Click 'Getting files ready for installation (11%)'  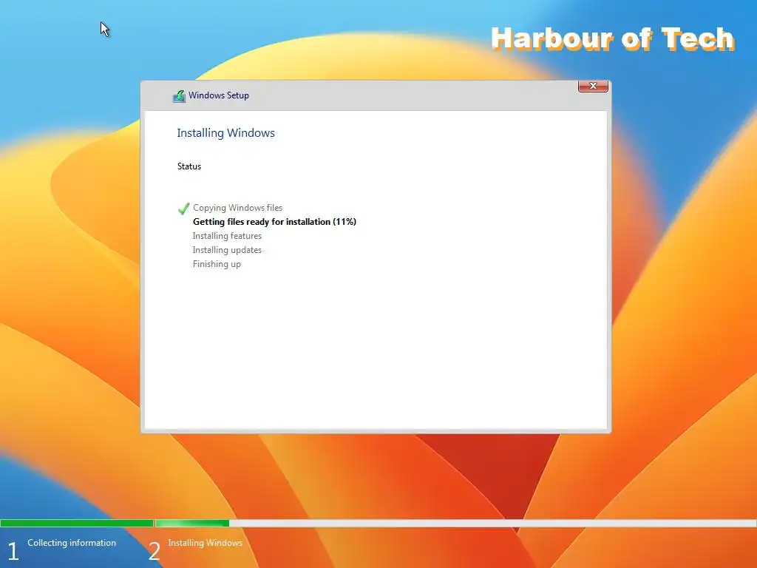[x=274, y=222]
